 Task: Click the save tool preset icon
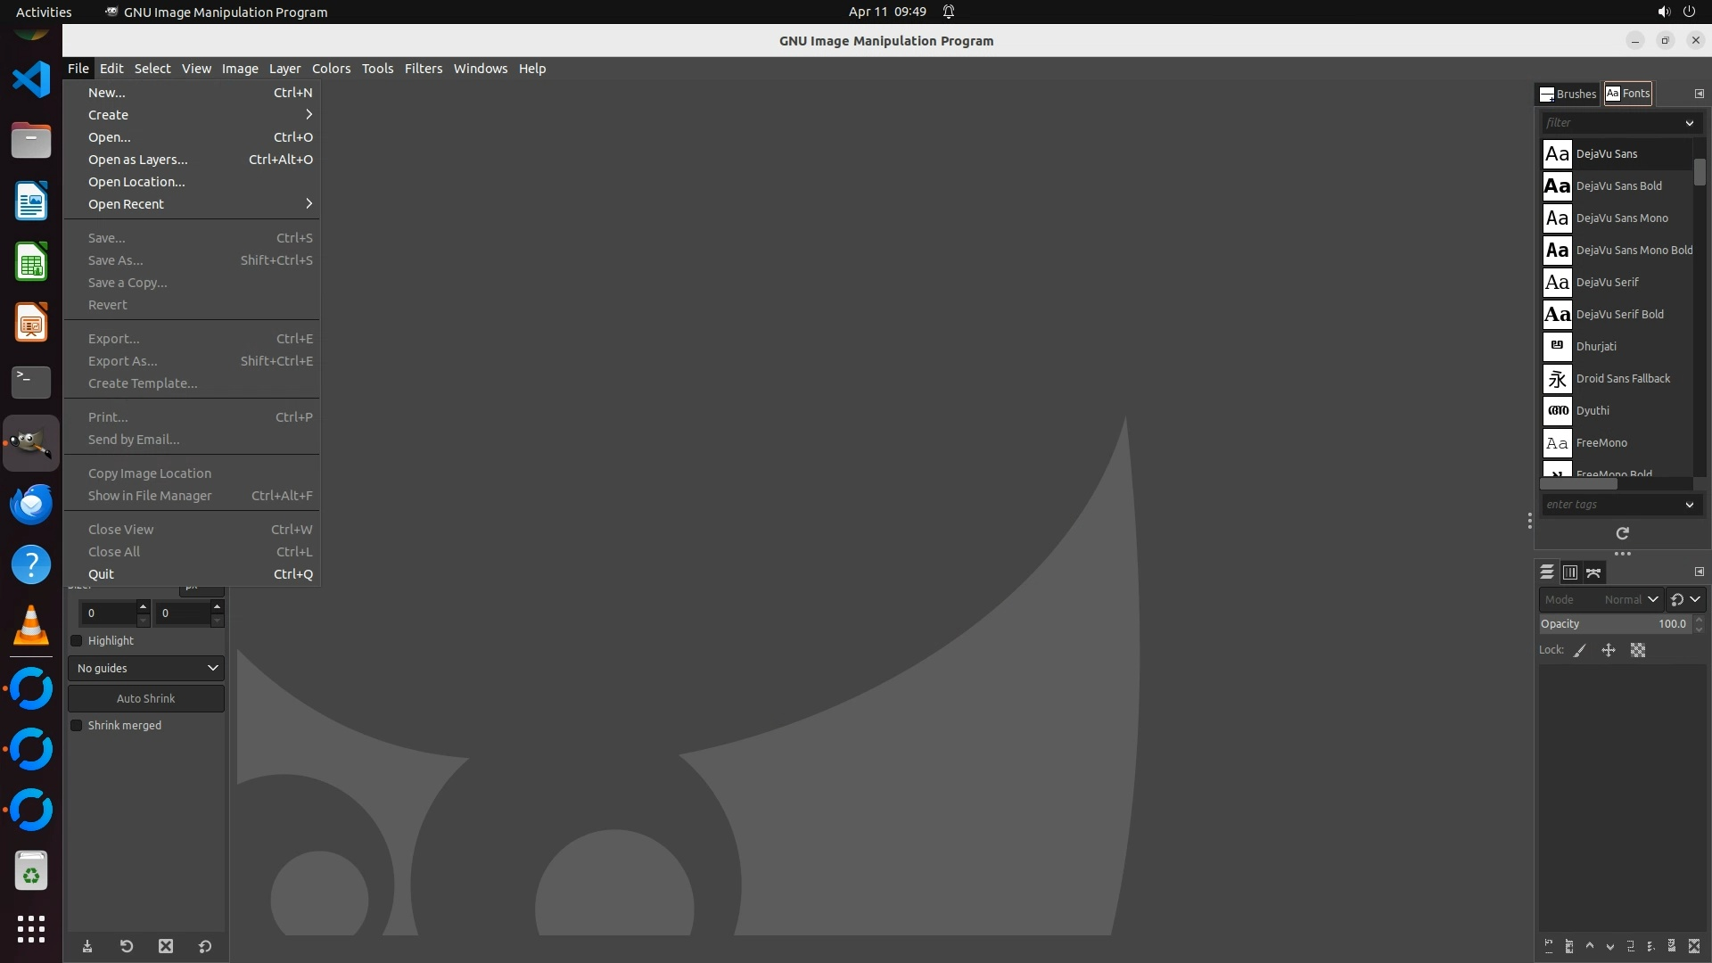(x=87, y=946)
